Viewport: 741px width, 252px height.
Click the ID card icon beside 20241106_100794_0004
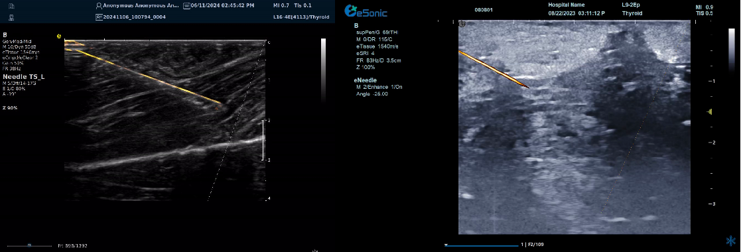point(99,17)
